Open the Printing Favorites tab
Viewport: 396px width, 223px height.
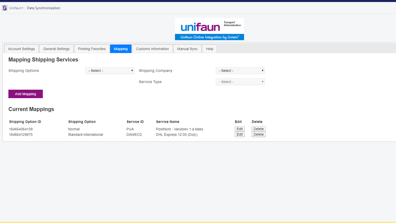(x=92, y=49)
